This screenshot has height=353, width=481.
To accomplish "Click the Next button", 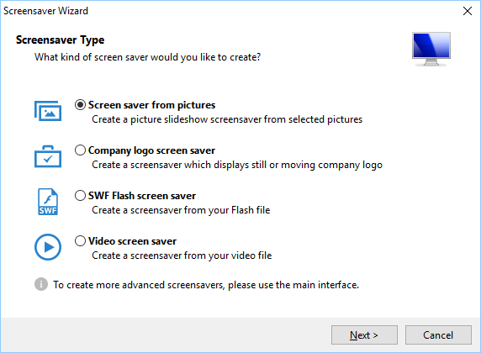I will click(x=364, y=335).
